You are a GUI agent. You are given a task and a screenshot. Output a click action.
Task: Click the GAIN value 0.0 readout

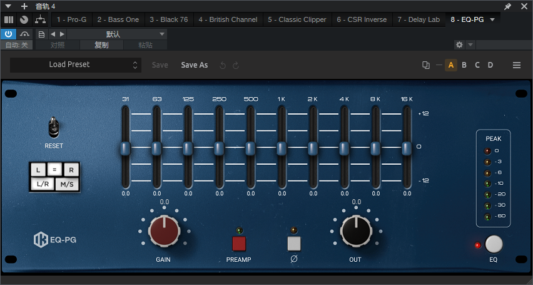coord(165,202)
